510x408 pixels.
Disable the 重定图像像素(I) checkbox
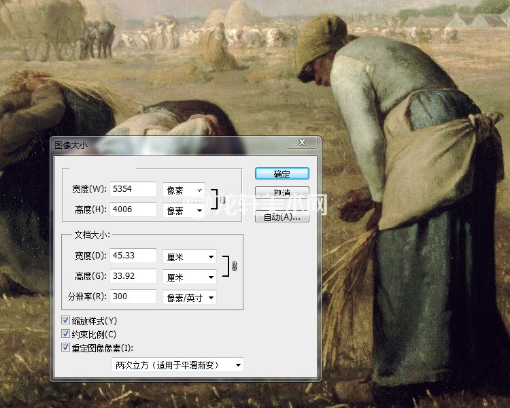(65, 348)
